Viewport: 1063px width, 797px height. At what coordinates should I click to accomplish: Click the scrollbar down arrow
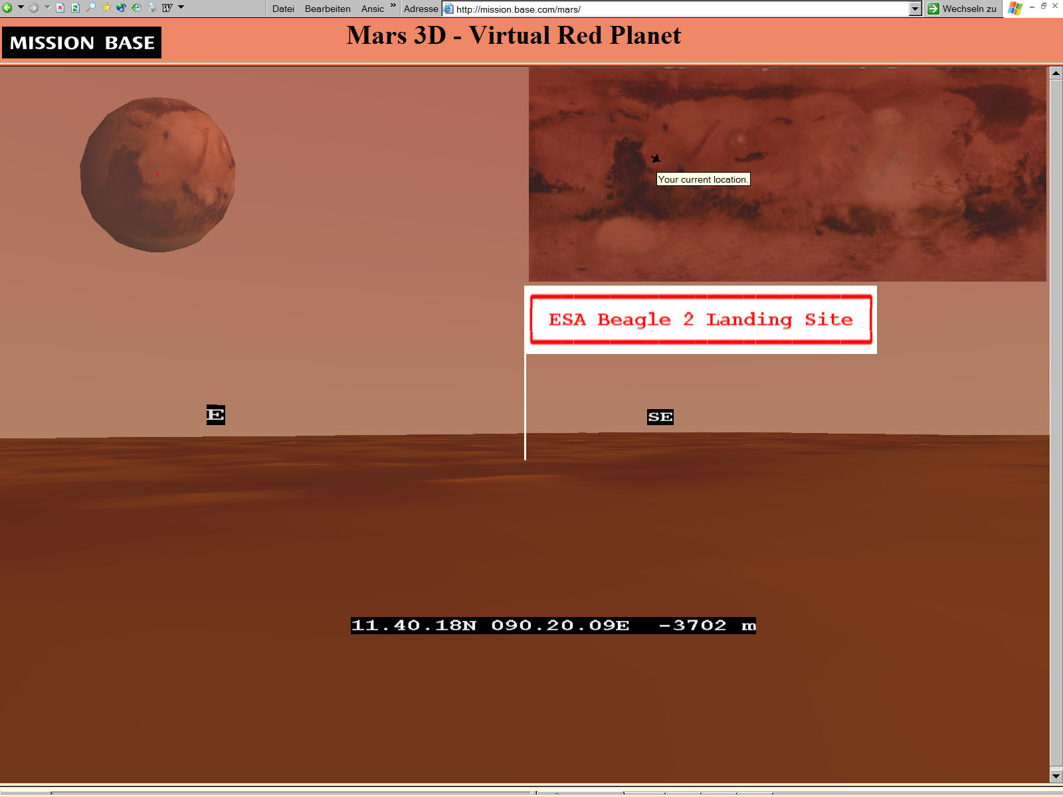click(1056, 776)
